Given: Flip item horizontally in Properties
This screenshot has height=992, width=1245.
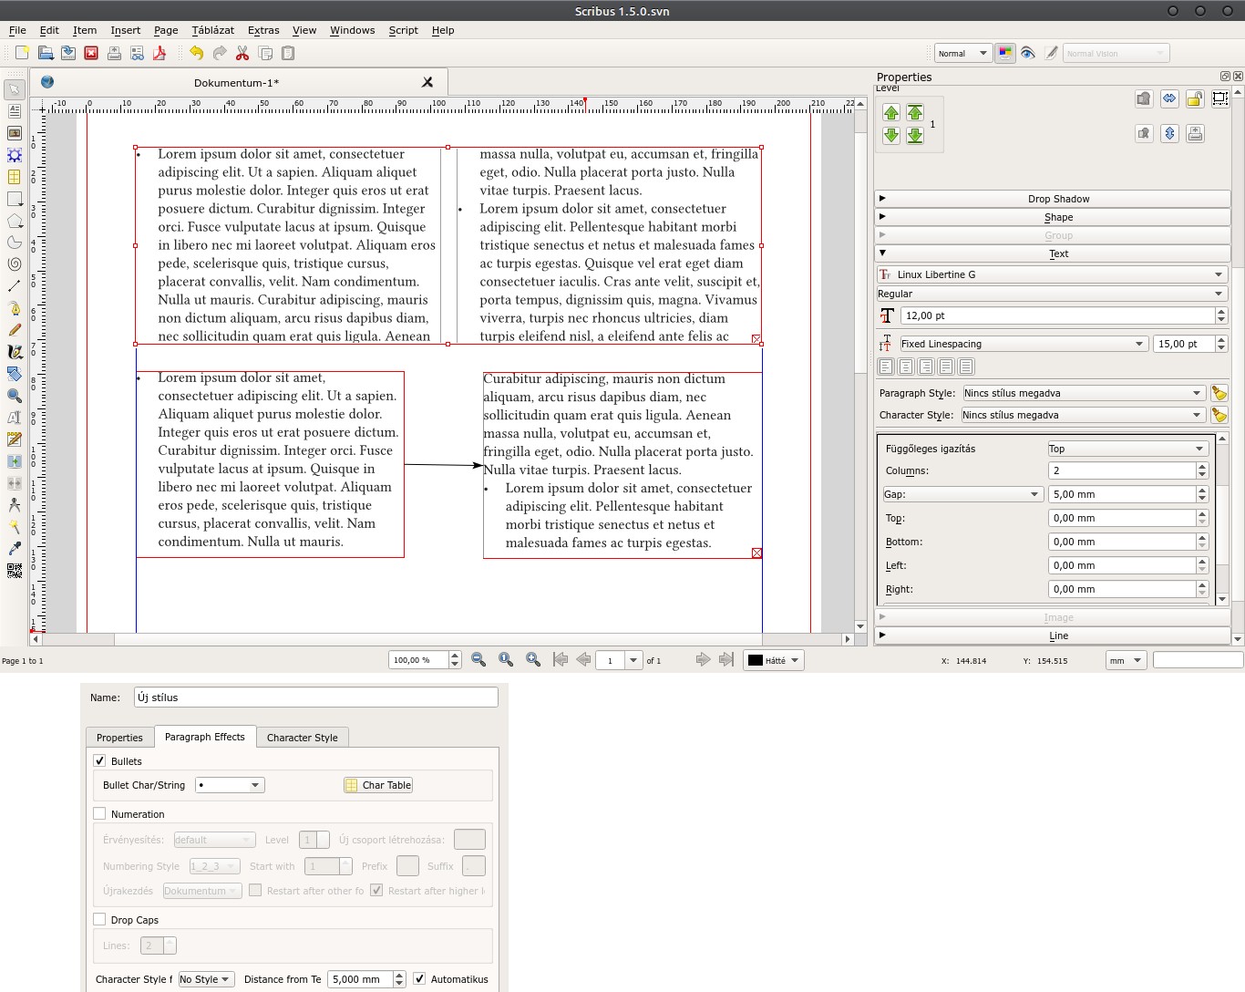Looking at the screenshot, I should pos(1169,98).
